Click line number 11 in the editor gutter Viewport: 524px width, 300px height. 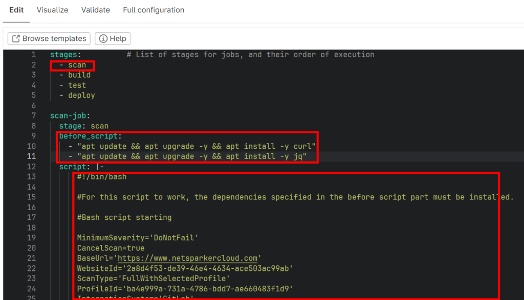click(x=32, y=156)
